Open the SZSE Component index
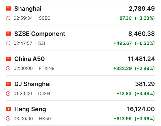 point(40,34)
